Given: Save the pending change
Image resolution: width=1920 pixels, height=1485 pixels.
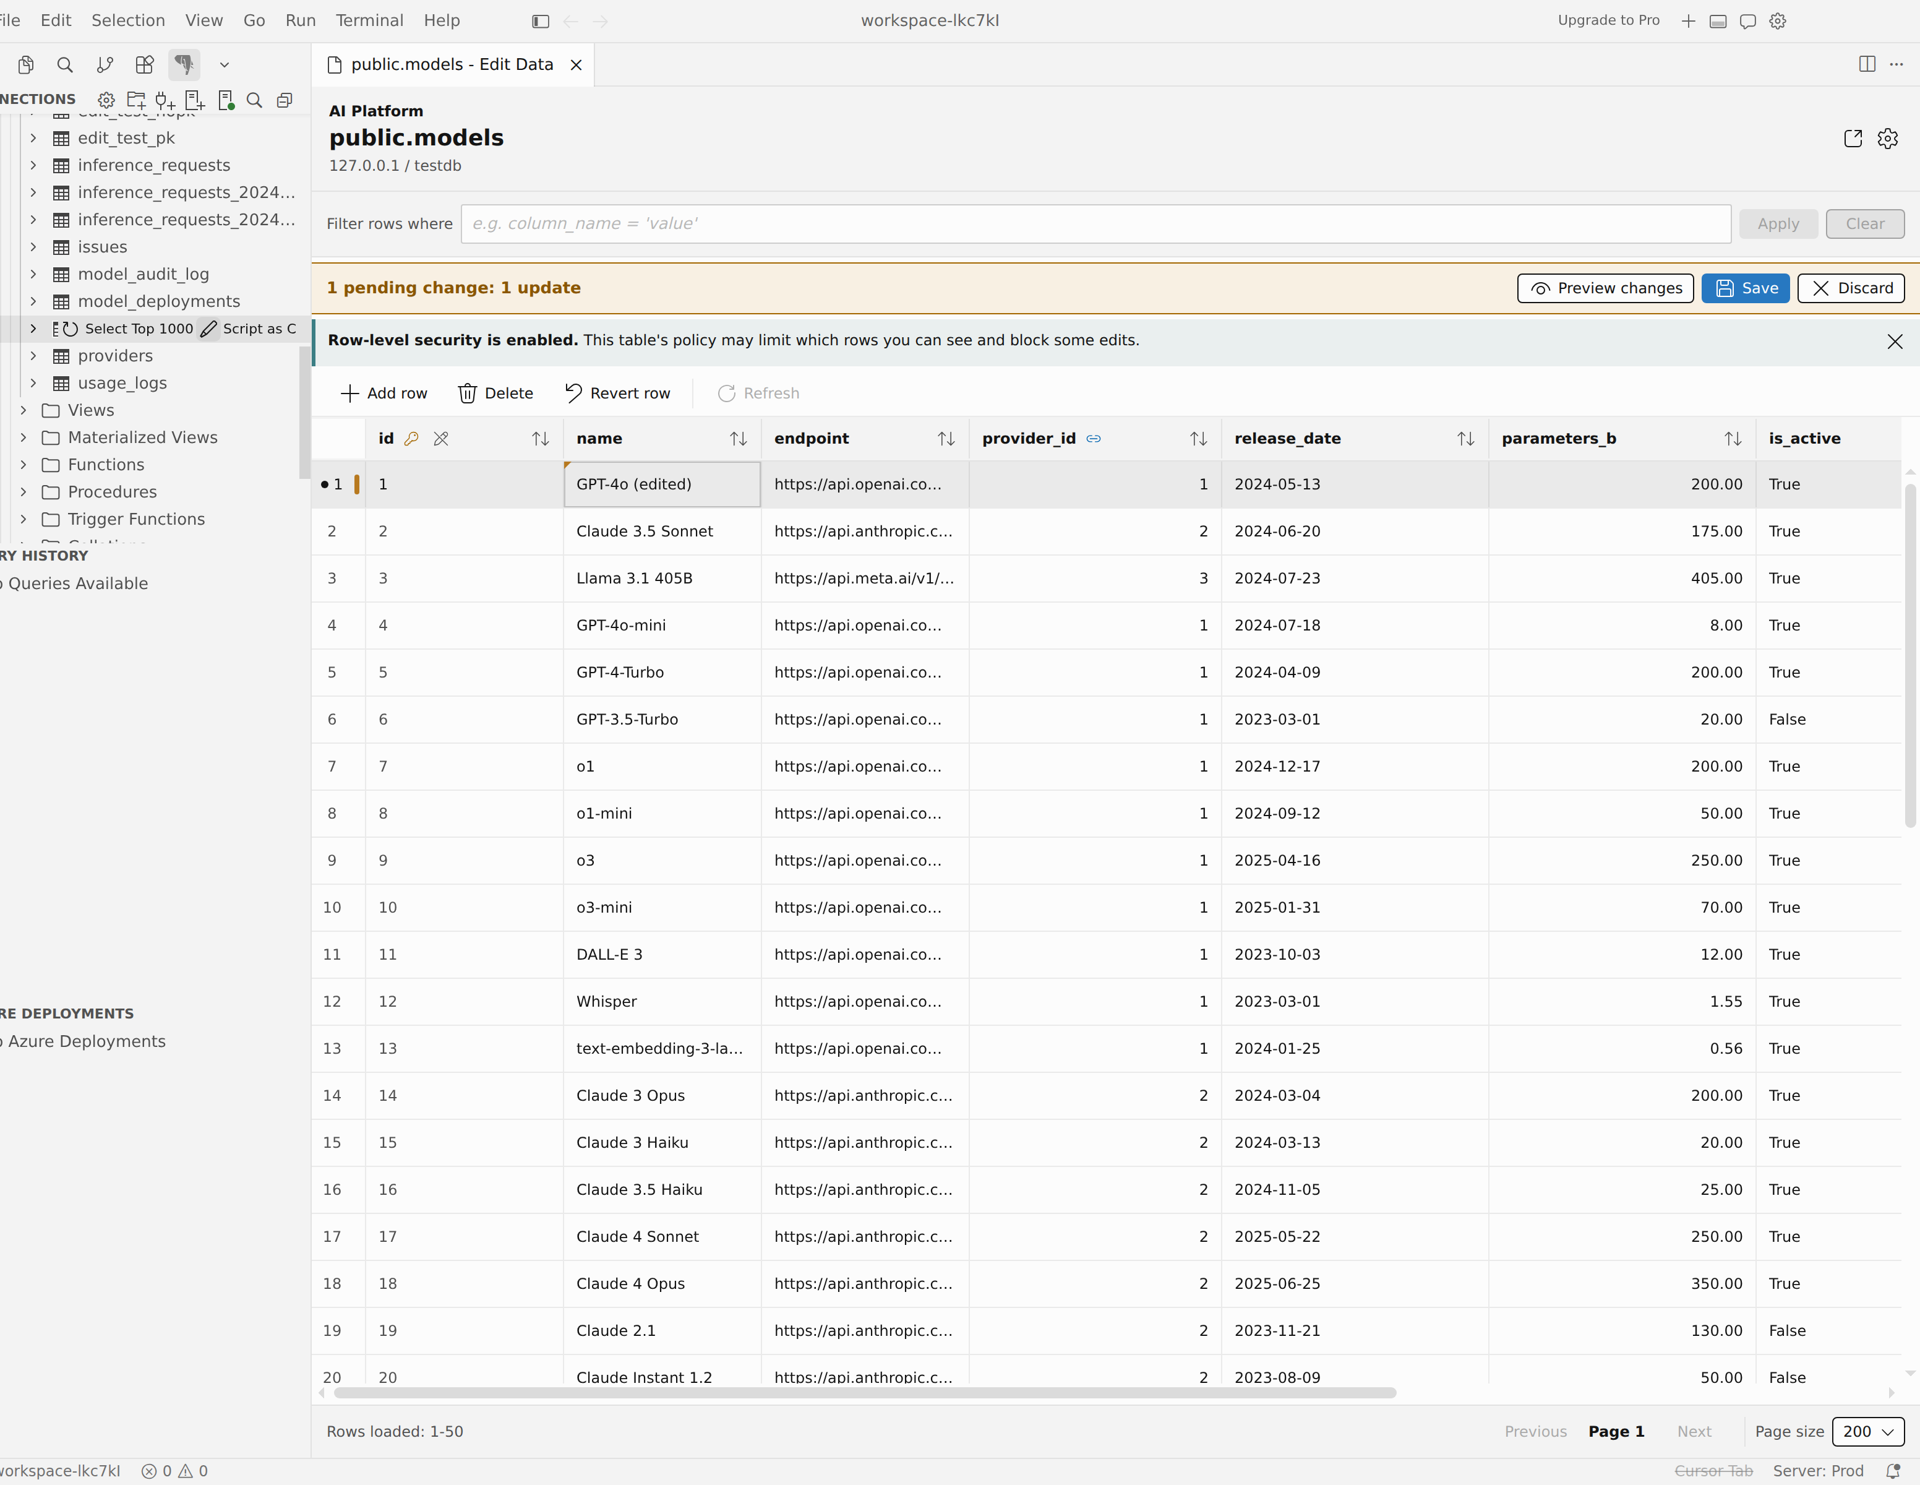Looking at the screenshot, I should click(x=1745, y=288).
